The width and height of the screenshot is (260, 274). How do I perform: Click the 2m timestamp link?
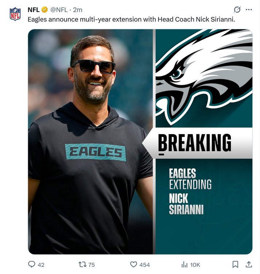tap(78, 9)
